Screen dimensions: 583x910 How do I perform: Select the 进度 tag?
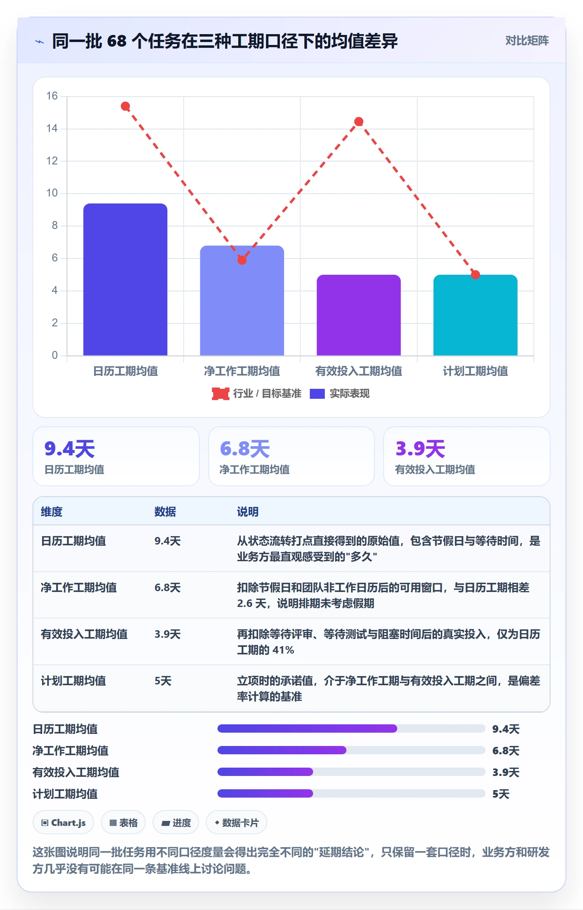tap(176, 823)
